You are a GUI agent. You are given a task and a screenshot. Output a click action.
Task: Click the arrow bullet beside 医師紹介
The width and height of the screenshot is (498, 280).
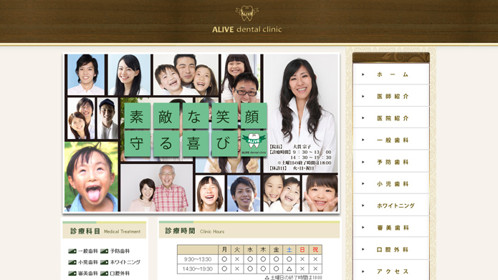[x=363, y=96]
